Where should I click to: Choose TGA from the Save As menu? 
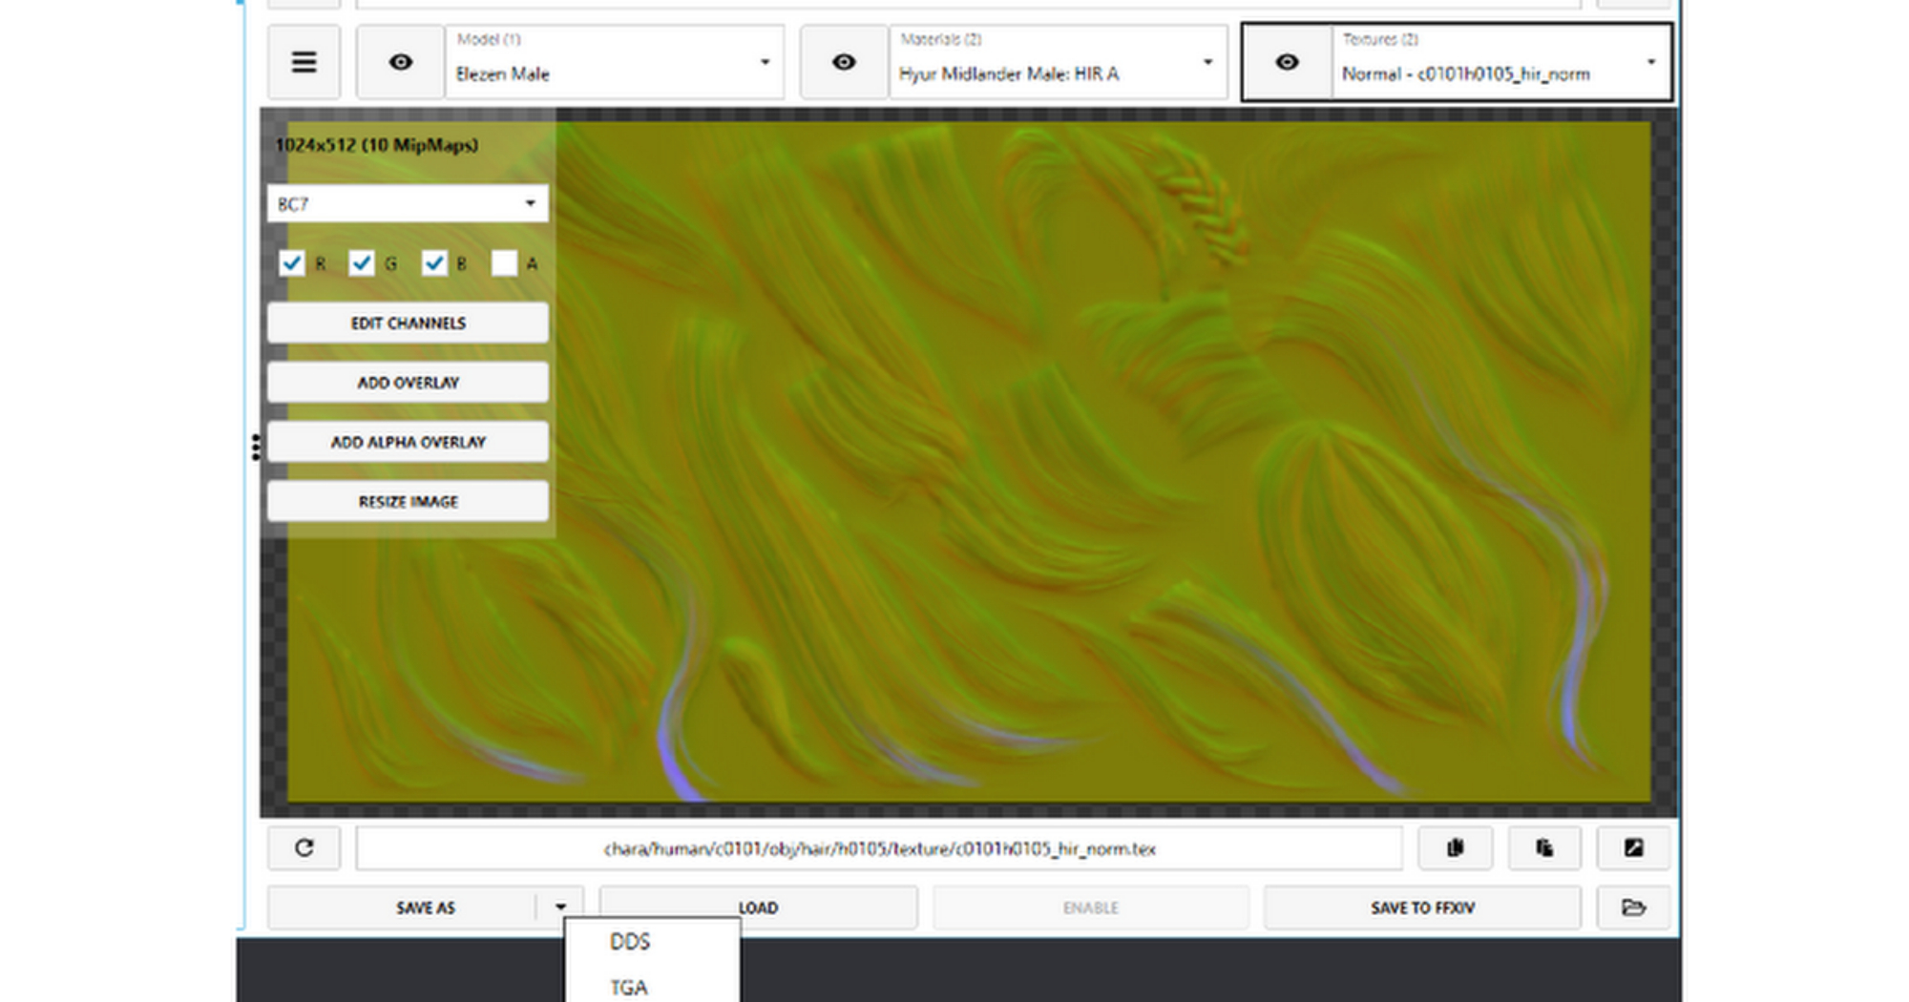coord(629,987)
